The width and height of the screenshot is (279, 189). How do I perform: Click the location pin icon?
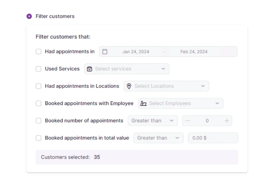click(129, 86)
